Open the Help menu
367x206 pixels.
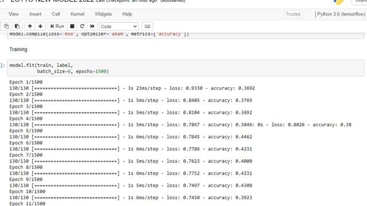[x=127, y=14]
